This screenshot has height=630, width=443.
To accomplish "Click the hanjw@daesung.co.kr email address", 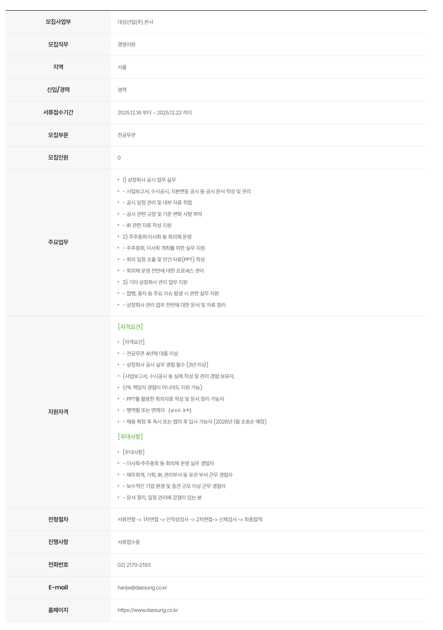I will (x=142, y=588).
